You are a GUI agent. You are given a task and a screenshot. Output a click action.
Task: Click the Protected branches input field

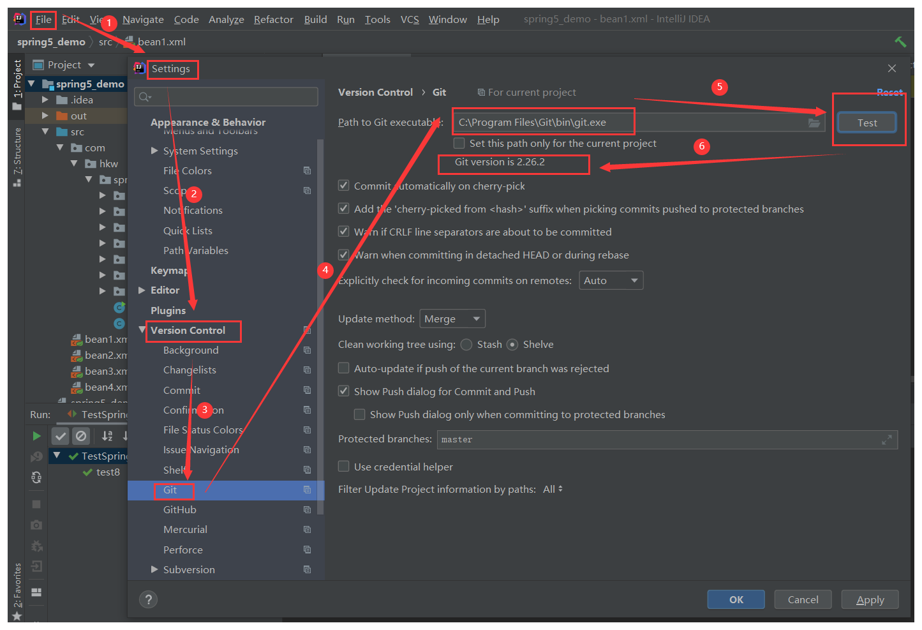667,440
